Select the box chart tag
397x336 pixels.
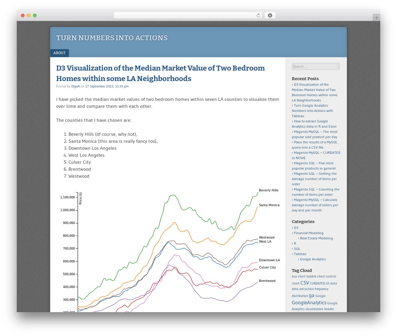299,276
